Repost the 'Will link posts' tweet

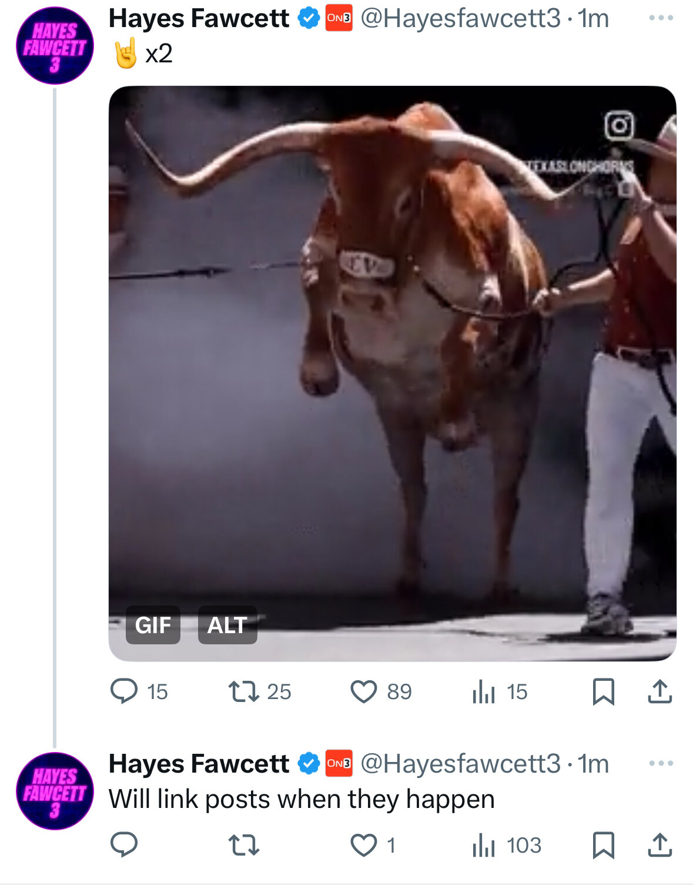tap(243, 845)
